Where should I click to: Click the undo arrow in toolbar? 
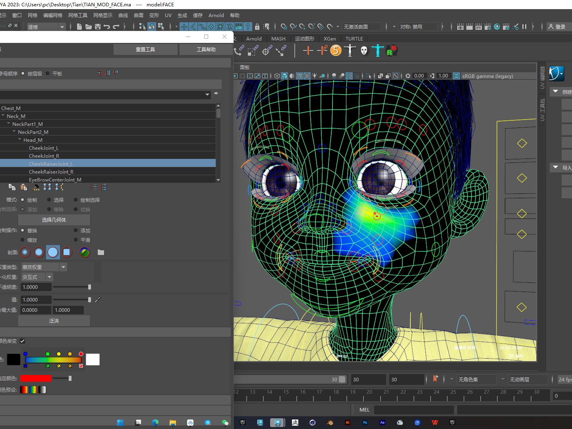(107, 27)
